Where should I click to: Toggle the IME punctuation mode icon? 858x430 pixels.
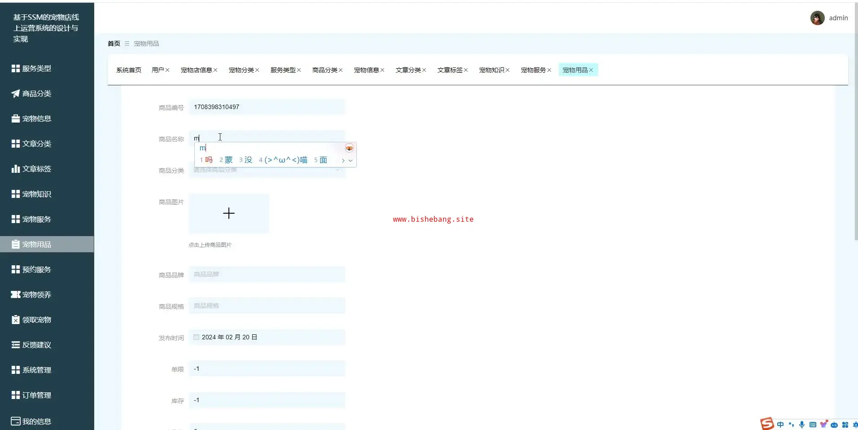click(x=791, y=425)
